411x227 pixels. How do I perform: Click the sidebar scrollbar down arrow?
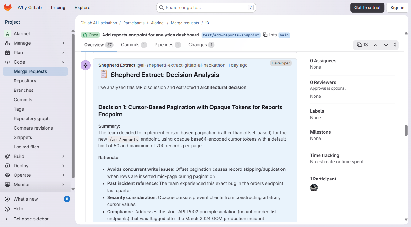[73, 189]
